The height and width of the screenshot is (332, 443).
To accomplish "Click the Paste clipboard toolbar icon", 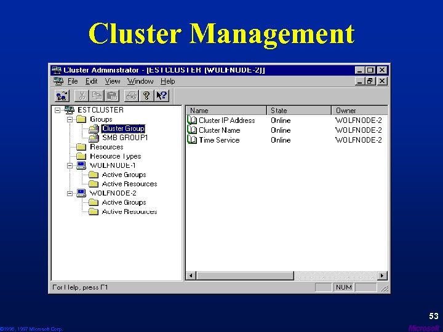I will (112, 96).
